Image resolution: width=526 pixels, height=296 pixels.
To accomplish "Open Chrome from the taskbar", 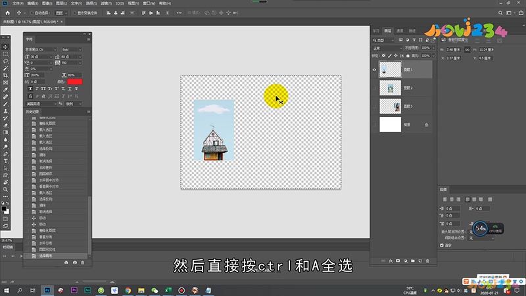I will (128, 290).
